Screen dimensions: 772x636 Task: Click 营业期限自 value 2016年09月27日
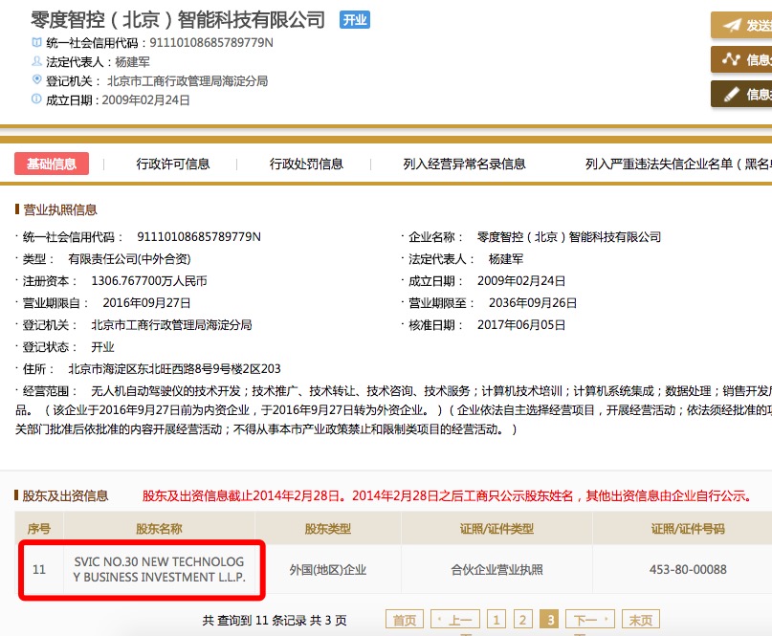(146, 303)
